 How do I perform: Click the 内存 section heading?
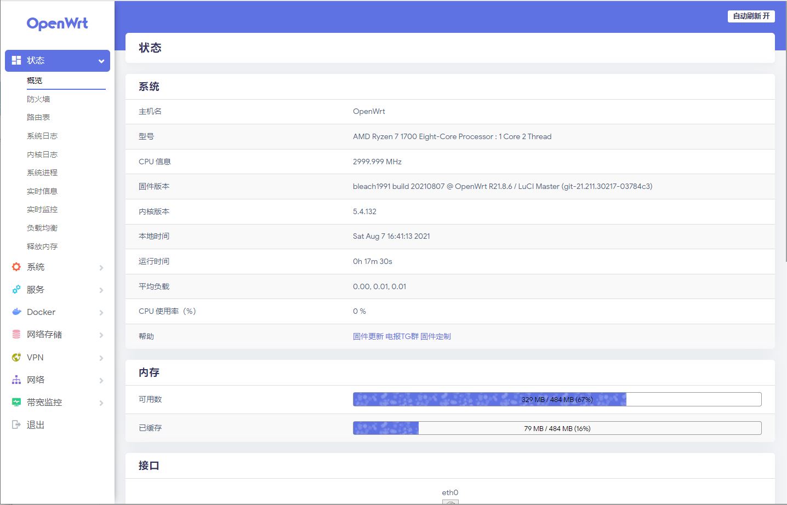click(149, 372)
